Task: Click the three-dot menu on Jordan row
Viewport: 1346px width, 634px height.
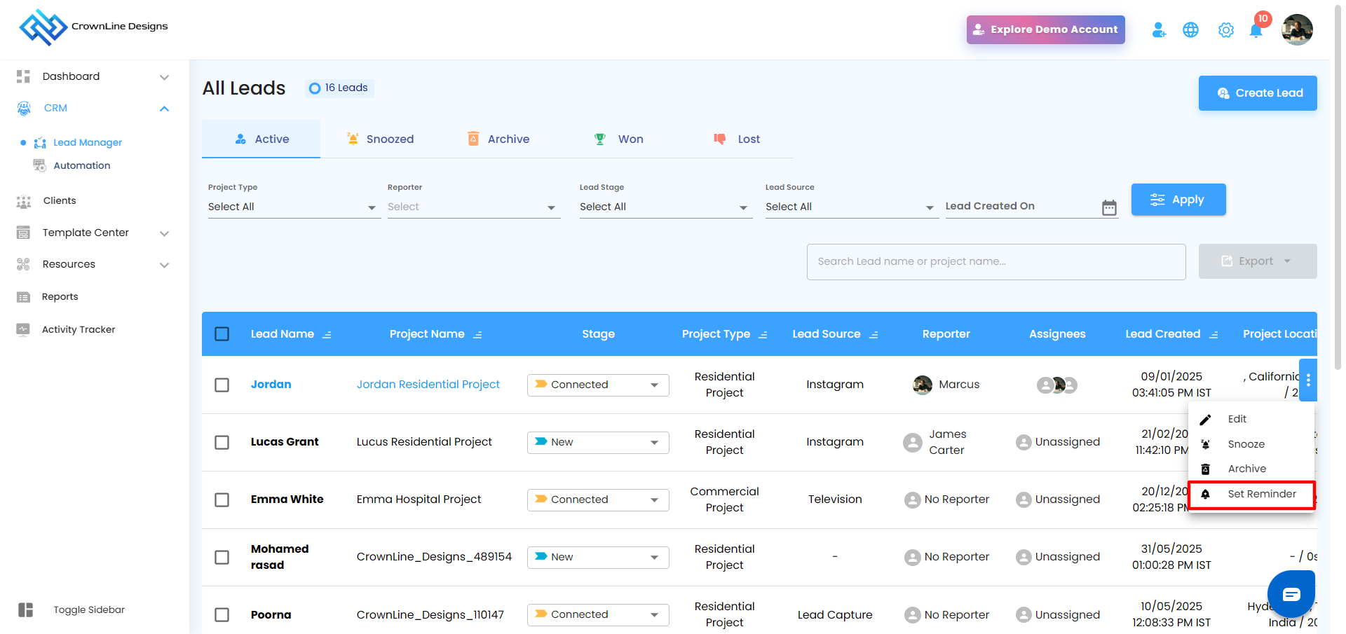Action: click(1307, 380)
